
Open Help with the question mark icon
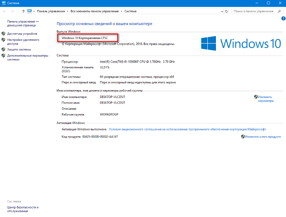[283, 19]
